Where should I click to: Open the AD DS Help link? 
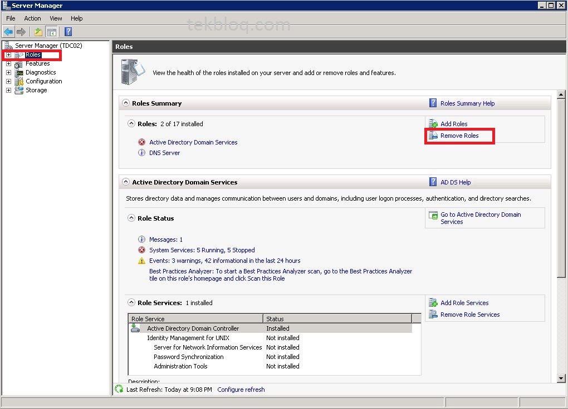(456, 182)
